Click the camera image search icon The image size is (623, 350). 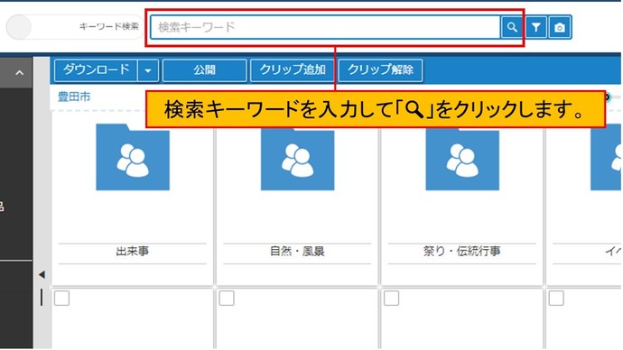(x=560, y=27)
